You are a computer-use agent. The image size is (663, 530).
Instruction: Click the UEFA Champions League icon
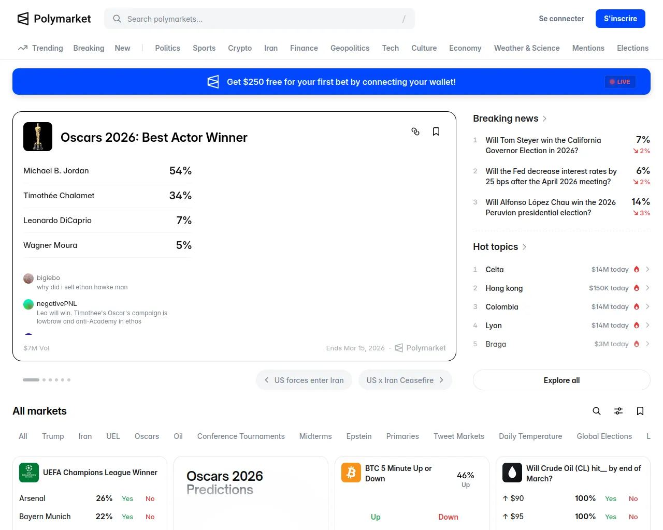click(x=29, y=473)
